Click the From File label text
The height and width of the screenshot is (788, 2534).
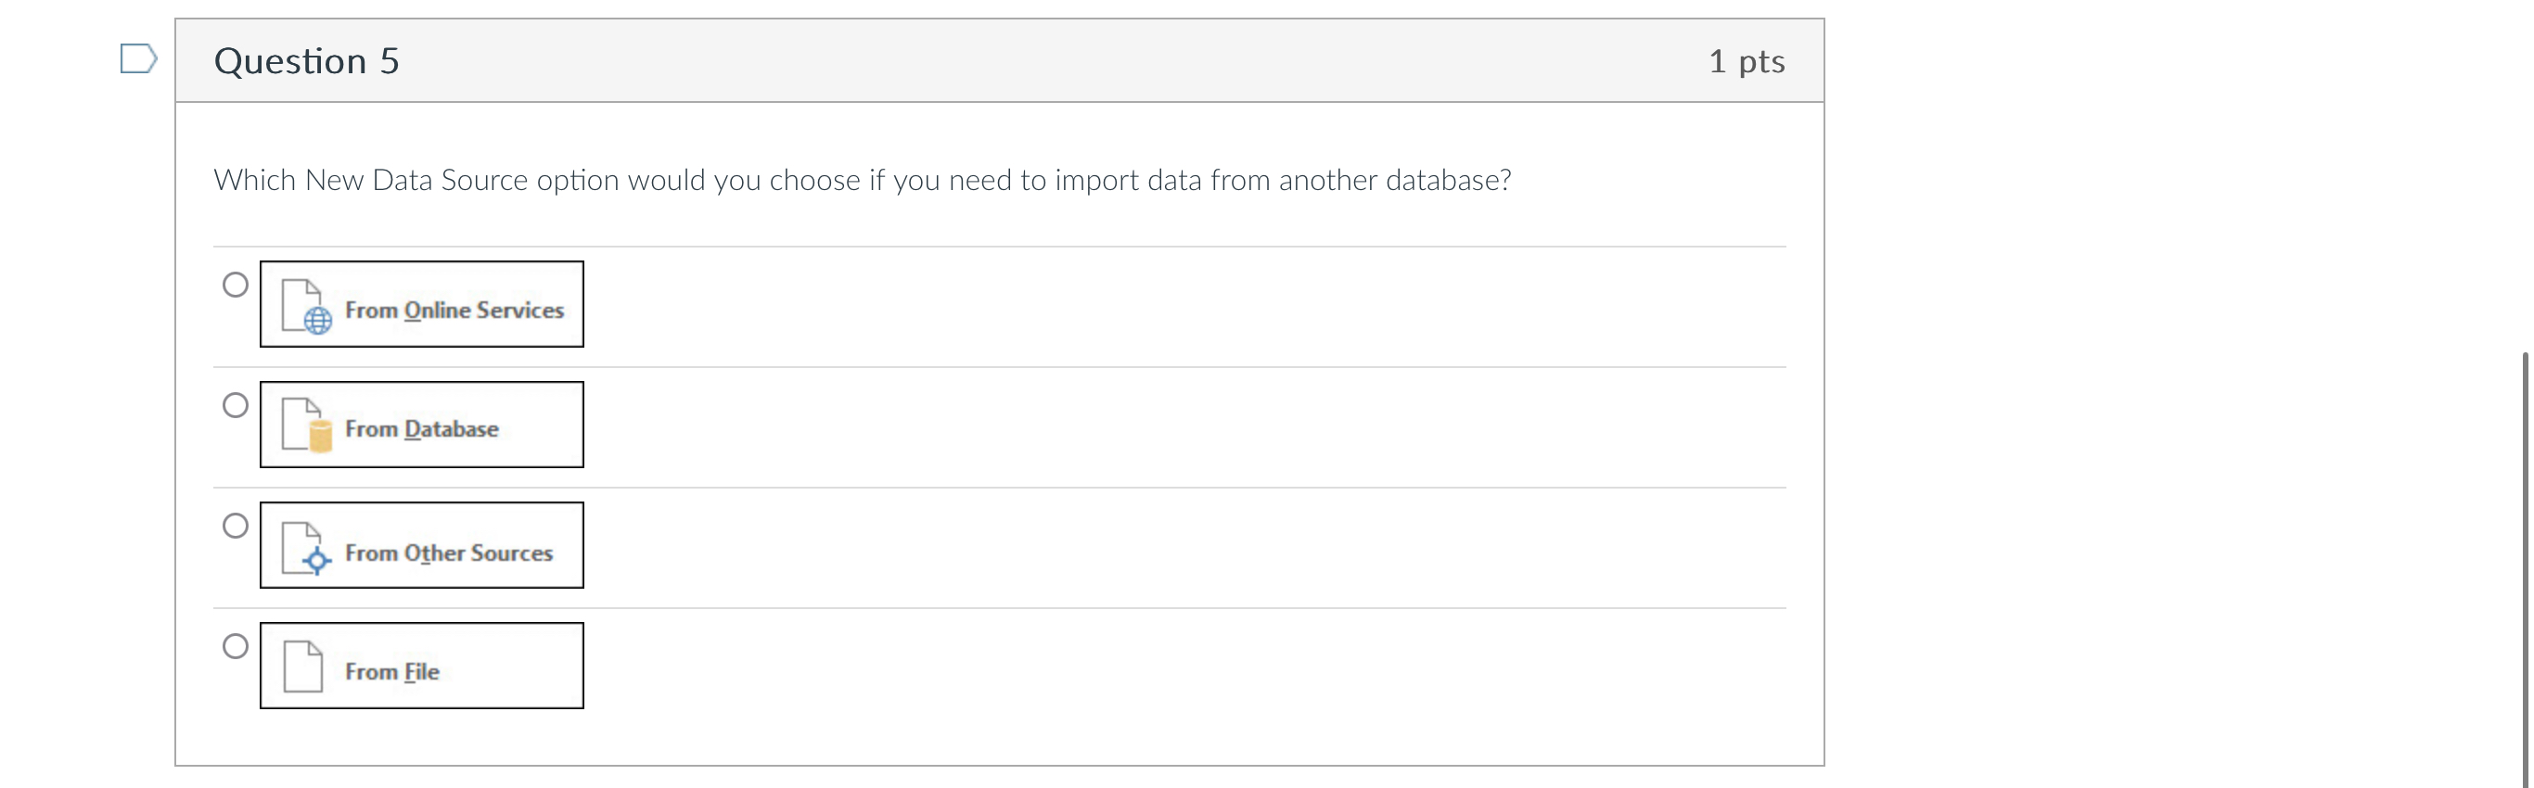(x=392, y=672)
